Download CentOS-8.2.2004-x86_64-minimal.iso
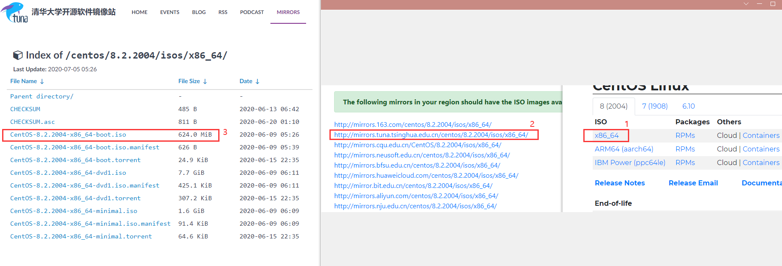Image resolution: width=782 pixels, height=266 pixels. point(73,211)
